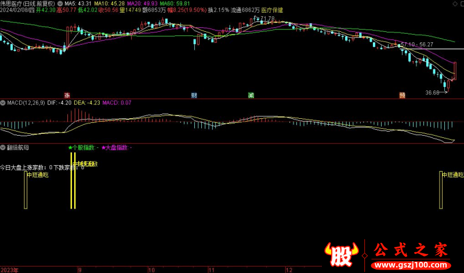Click the DEA: -4.23 value
Viewport: 464px width, 273px height.
pos(86,103)
